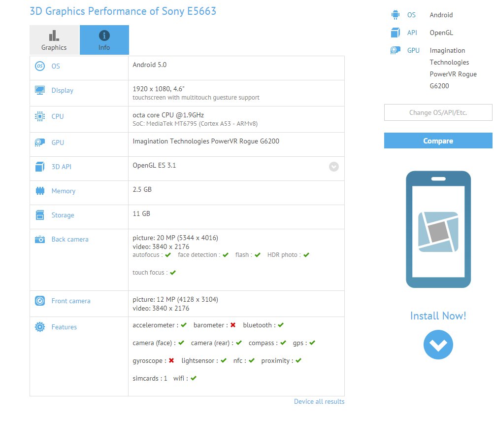Click the Front camera lens icon
Viewport: 494px width, 425px height.
[40, 301]
